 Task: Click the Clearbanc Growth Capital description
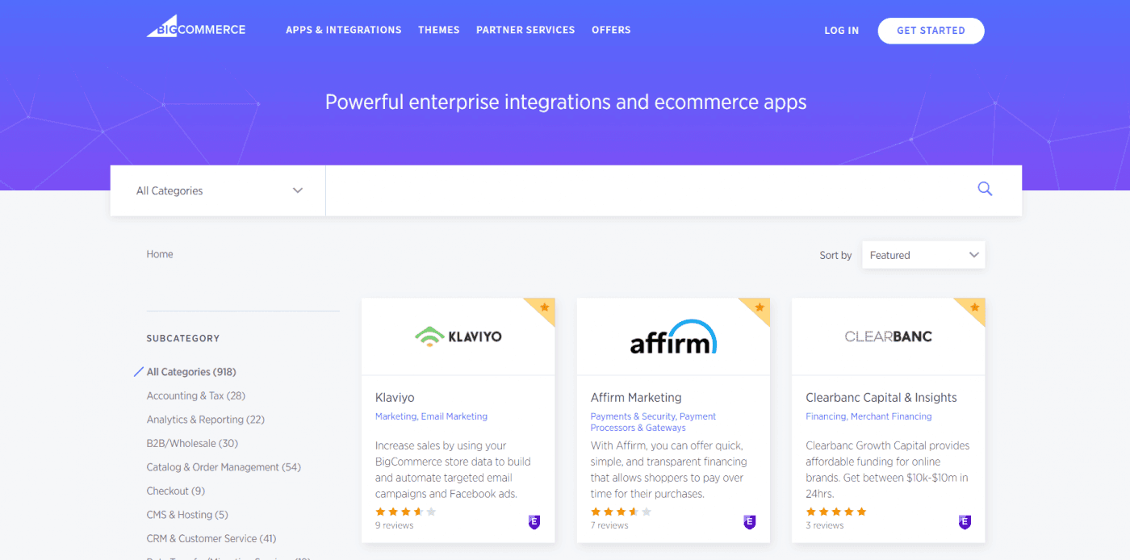tap(888, 470)
